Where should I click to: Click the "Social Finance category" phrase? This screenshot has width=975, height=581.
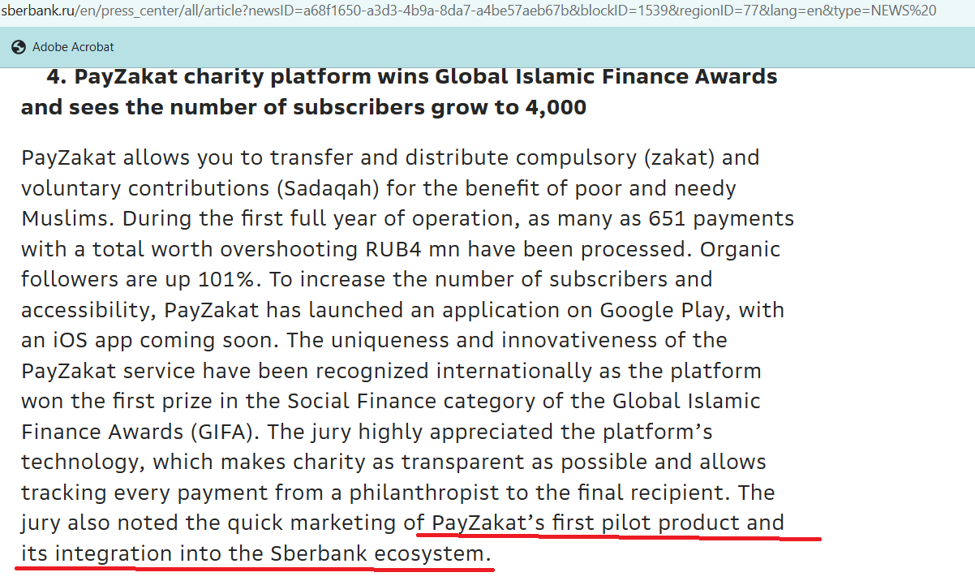tap(477, 402)
